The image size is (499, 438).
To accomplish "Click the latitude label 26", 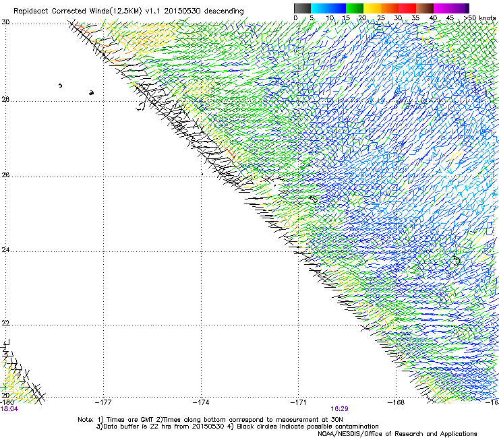I will coord(5,175).
